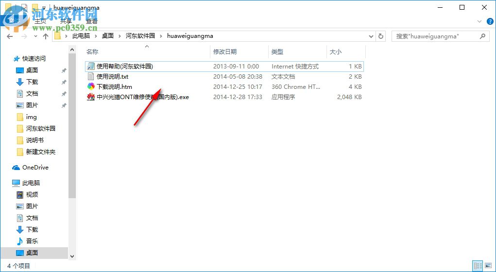Open 音乐 under 此电脑
This screenshot has height=272, width=496.
[x=32, y=241]
